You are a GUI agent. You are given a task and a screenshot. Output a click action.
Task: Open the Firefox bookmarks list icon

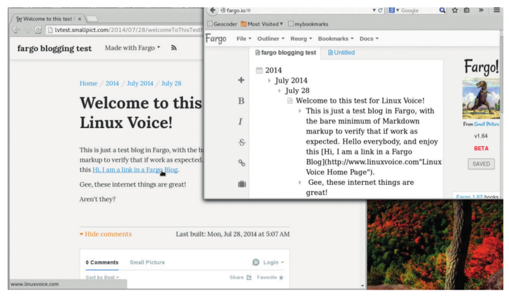pos(467,10)
